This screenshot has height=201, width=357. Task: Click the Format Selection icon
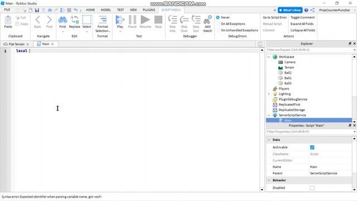coord(103,20)
